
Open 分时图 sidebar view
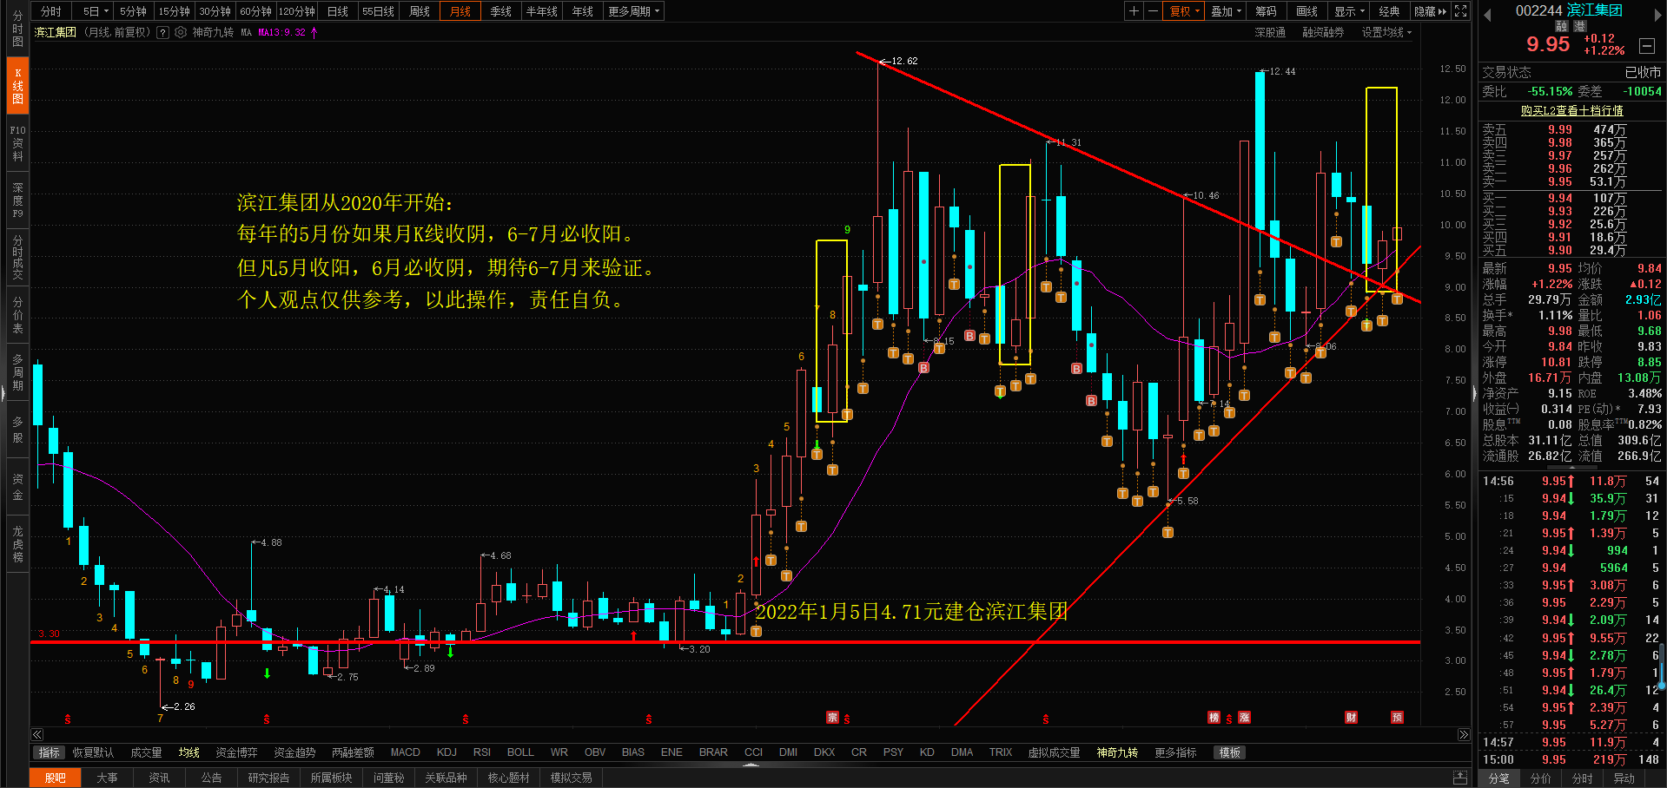click(17, 29)
